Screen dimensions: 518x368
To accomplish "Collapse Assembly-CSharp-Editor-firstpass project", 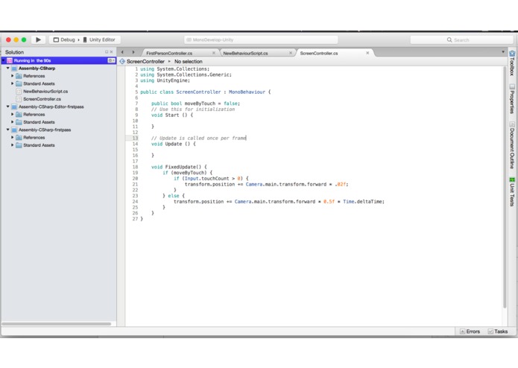I will click(8, 107).
